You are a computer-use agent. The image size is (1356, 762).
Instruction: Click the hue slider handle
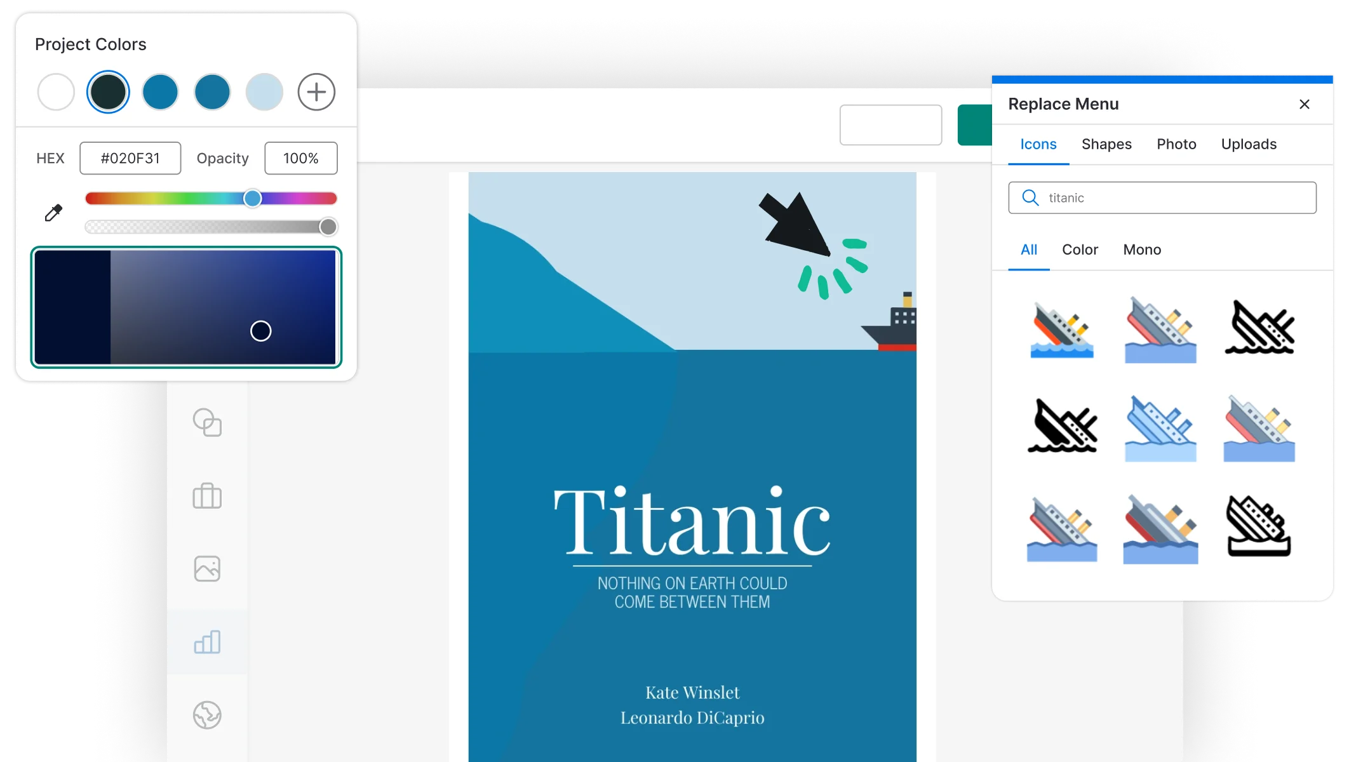pyautogui.click(x=253, y=198)
